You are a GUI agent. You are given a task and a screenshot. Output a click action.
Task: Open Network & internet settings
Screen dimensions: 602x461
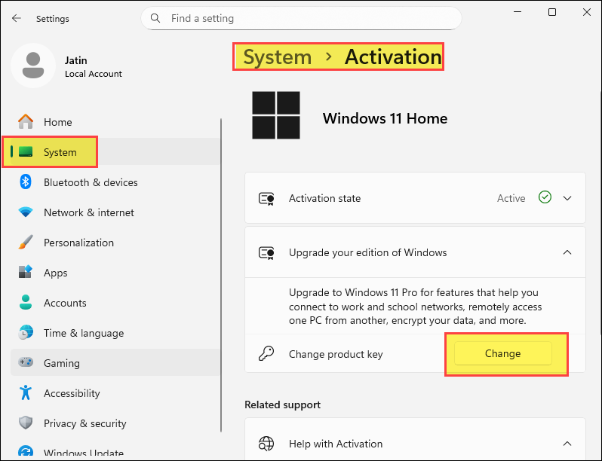pyautogui.click(x=115, y=212)
